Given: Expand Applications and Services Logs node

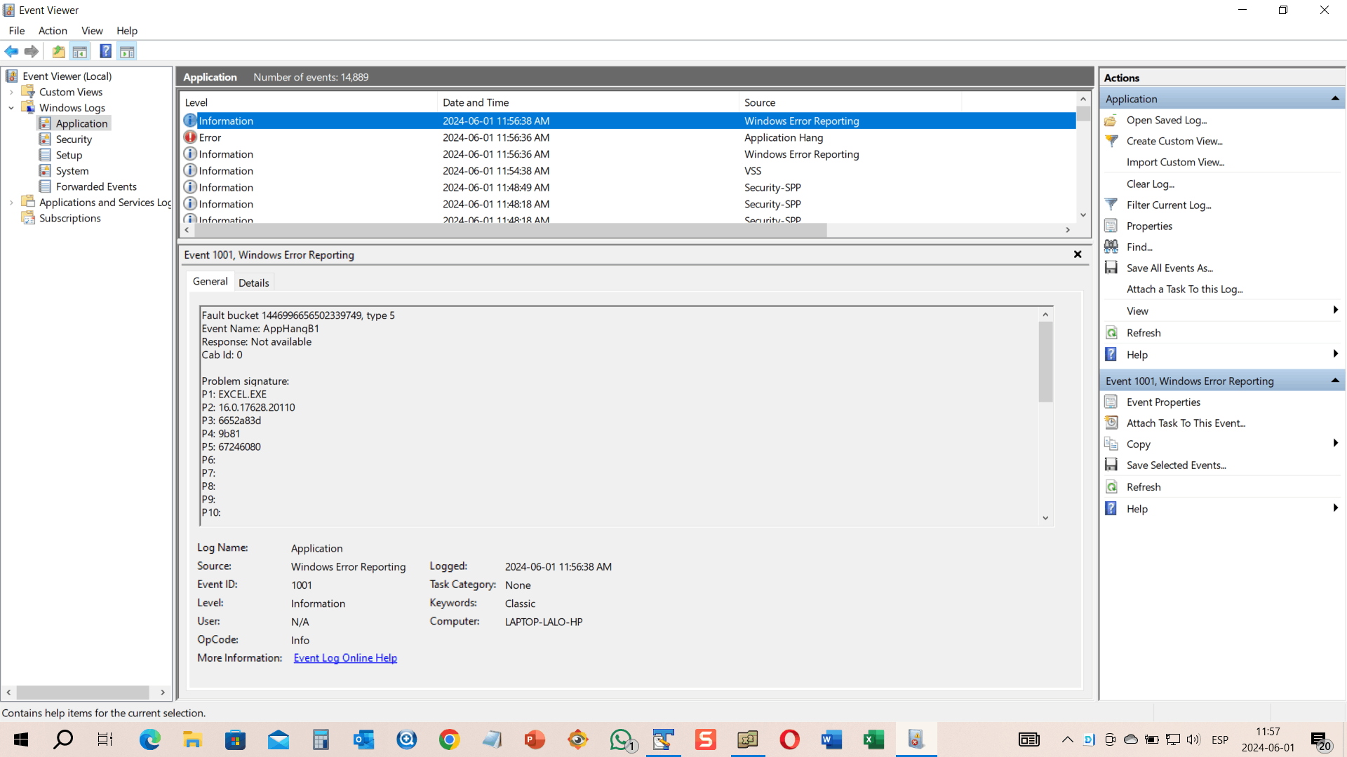Looking at the screenshot, I should point(11,203).
